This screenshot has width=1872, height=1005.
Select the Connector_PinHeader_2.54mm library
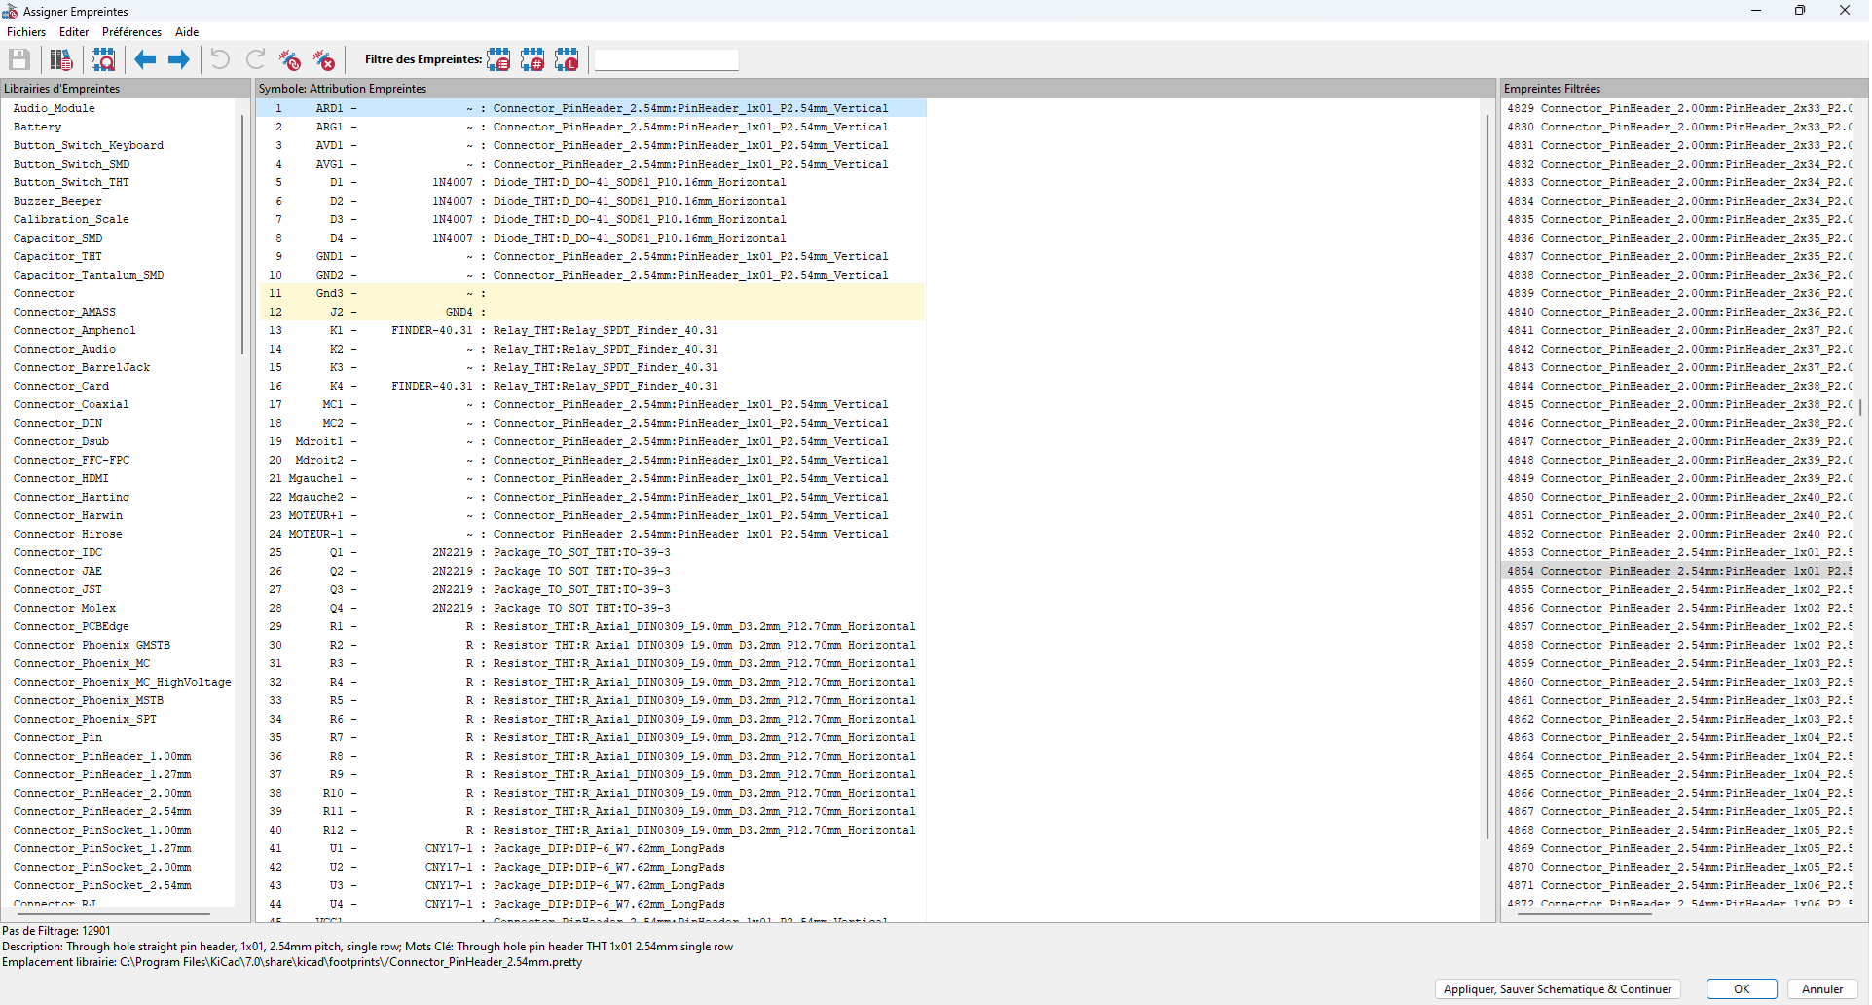tap(102, 812)
